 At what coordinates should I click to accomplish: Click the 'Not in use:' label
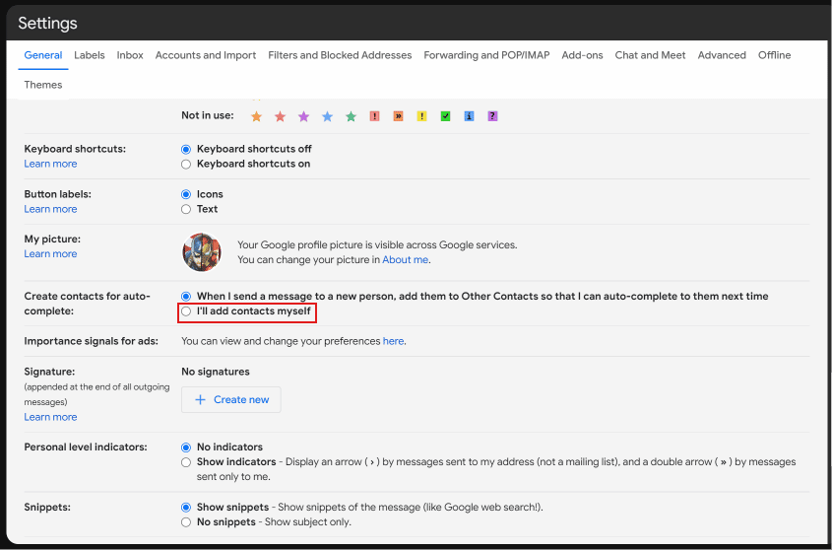(208, 115)
